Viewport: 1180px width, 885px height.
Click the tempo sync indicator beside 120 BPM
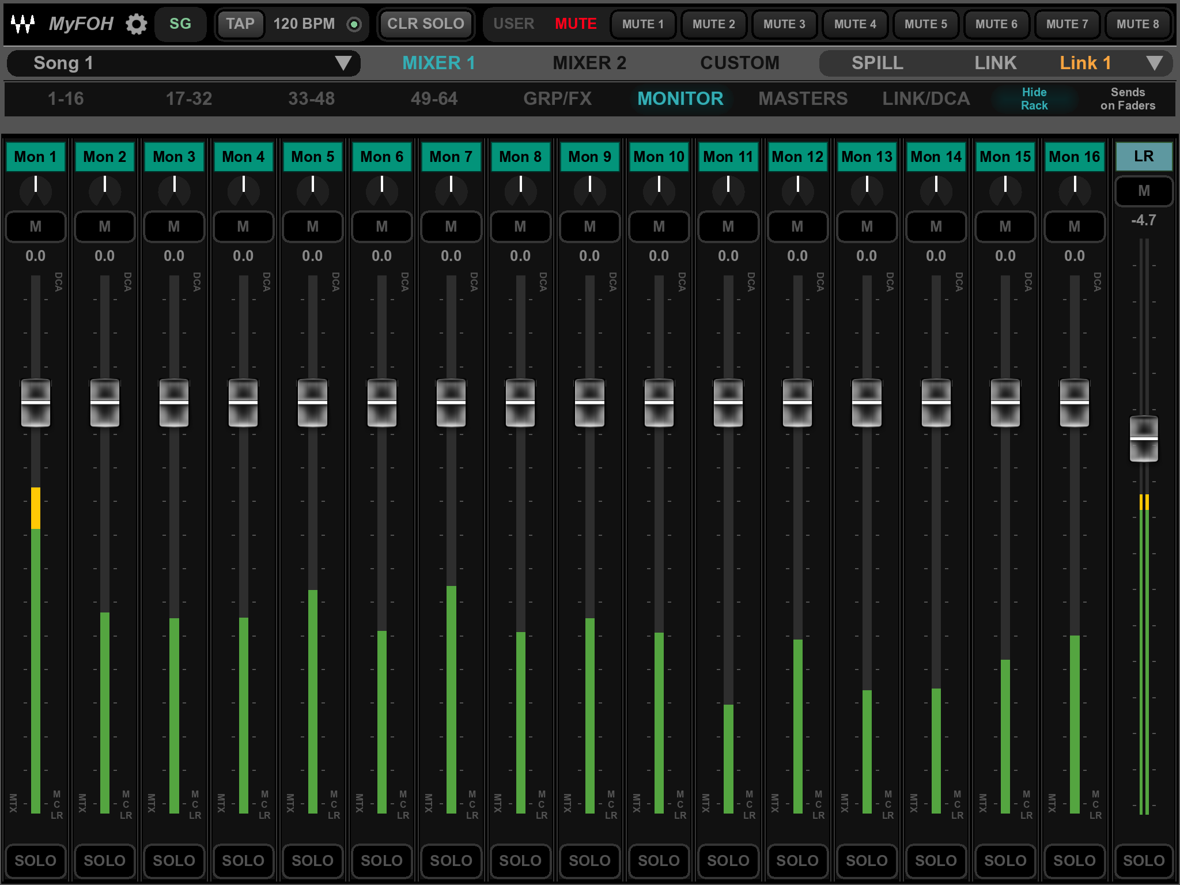tap(354, 24)
